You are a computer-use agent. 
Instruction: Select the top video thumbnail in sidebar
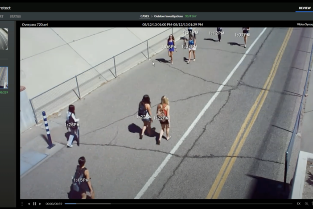point(4,39)
